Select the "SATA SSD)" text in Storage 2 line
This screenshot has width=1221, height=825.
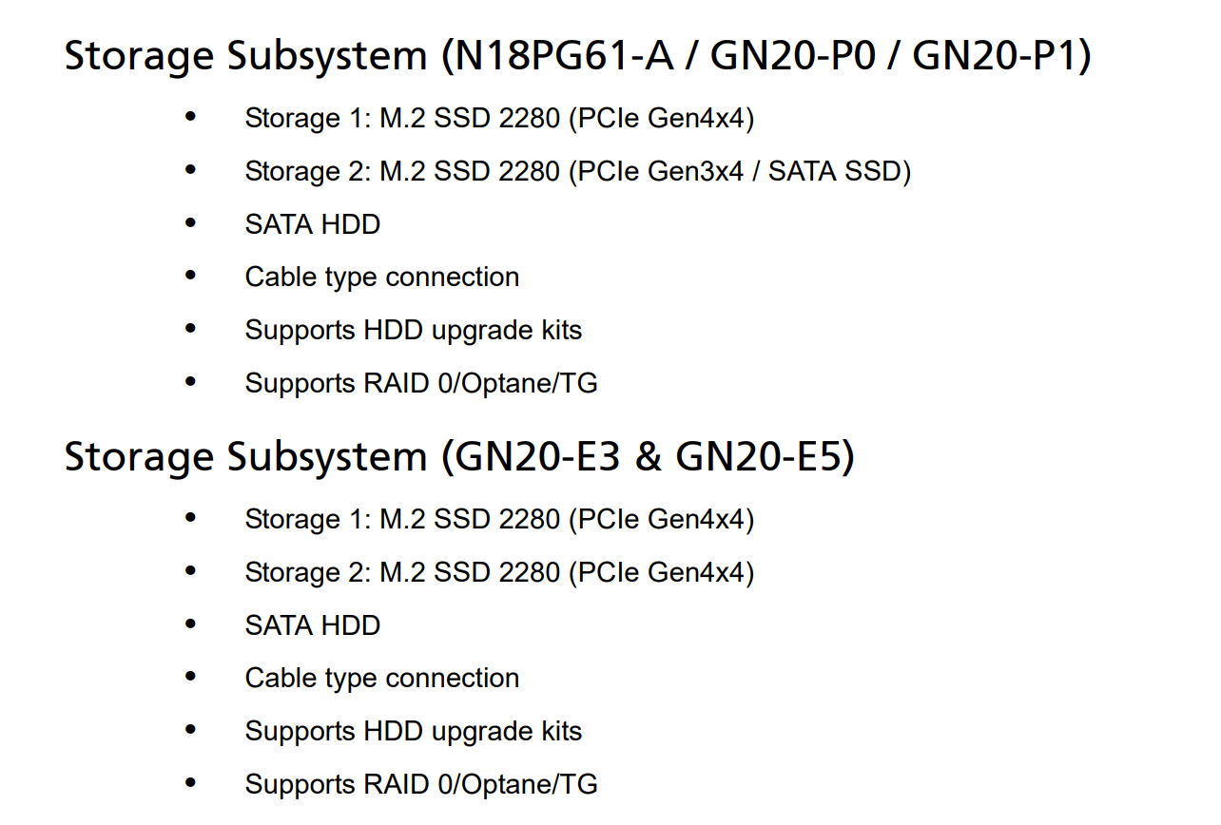(x=840, y=171)
